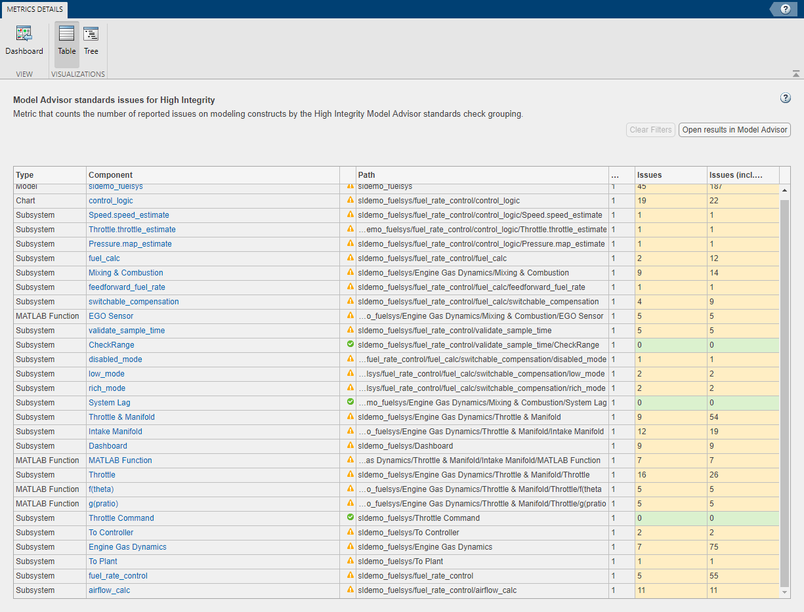Click the help icon in title bar
This screenshot has height=612, width=804.
[x=785, y=9]
